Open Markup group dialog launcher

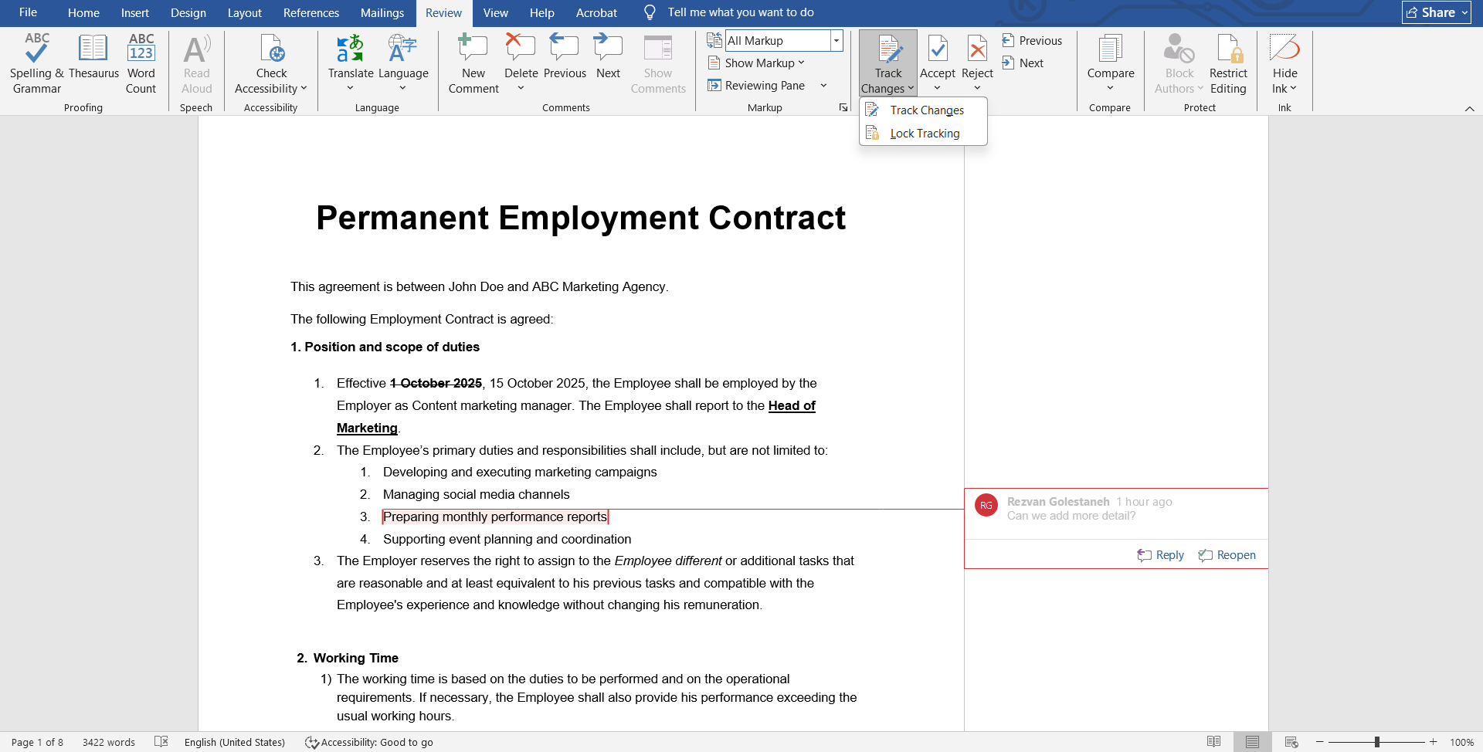(843, 108)
